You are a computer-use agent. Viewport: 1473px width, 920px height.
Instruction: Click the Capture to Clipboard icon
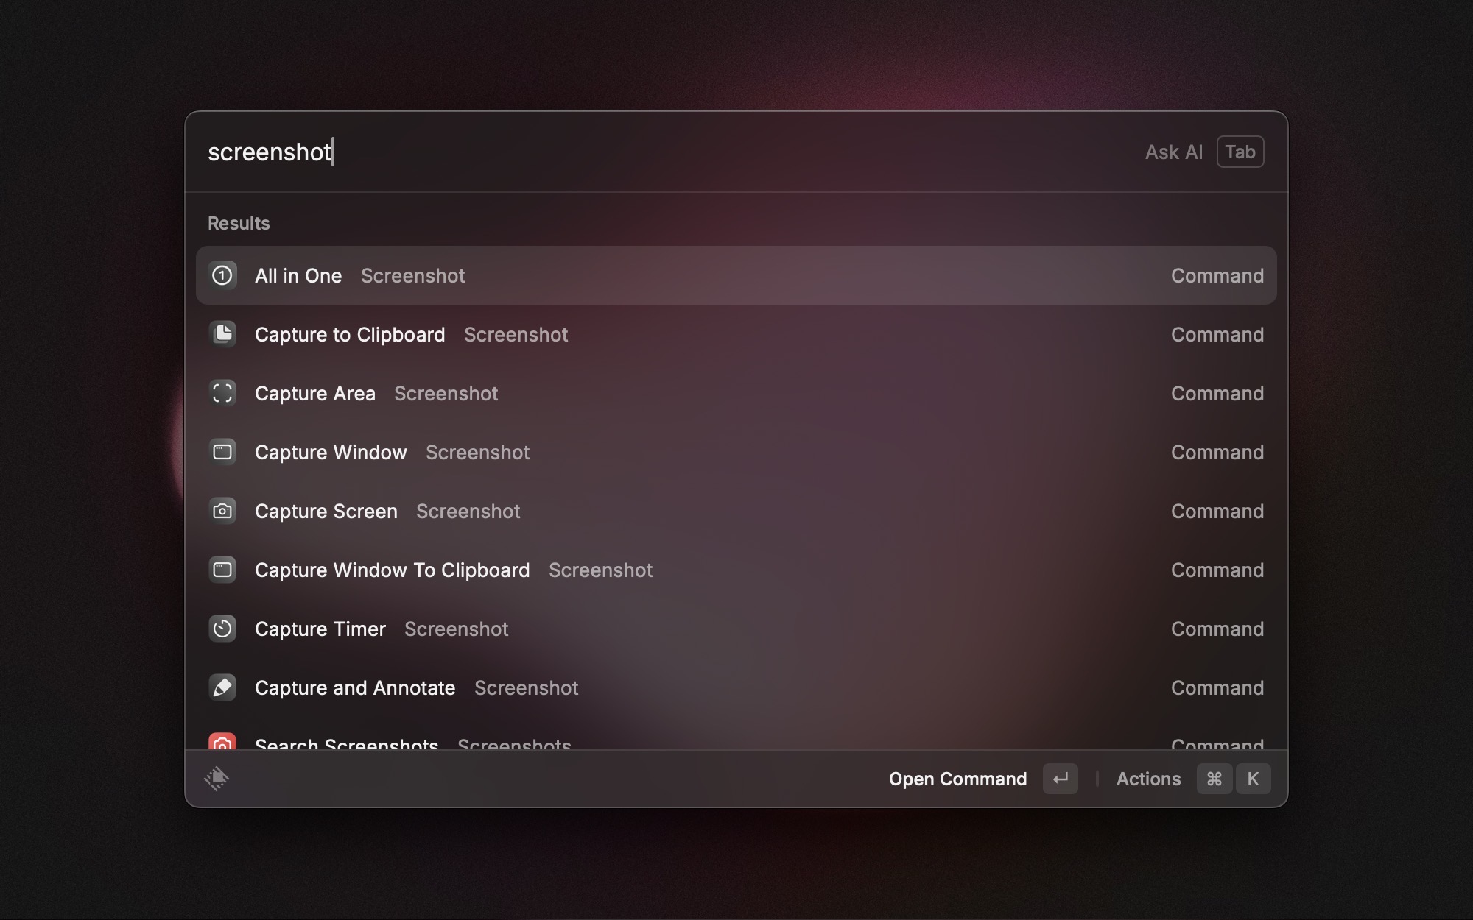(222, 334)
